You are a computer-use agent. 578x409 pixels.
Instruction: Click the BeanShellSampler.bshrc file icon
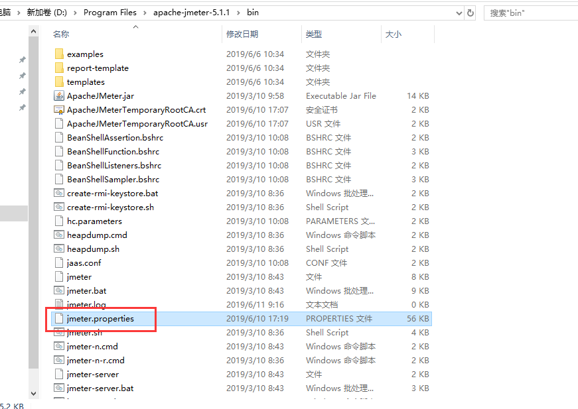click(x=59, y=179)
